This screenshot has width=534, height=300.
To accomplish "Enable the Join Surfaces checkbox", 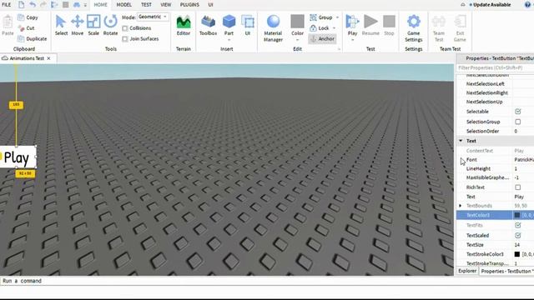I will (125, 39).
